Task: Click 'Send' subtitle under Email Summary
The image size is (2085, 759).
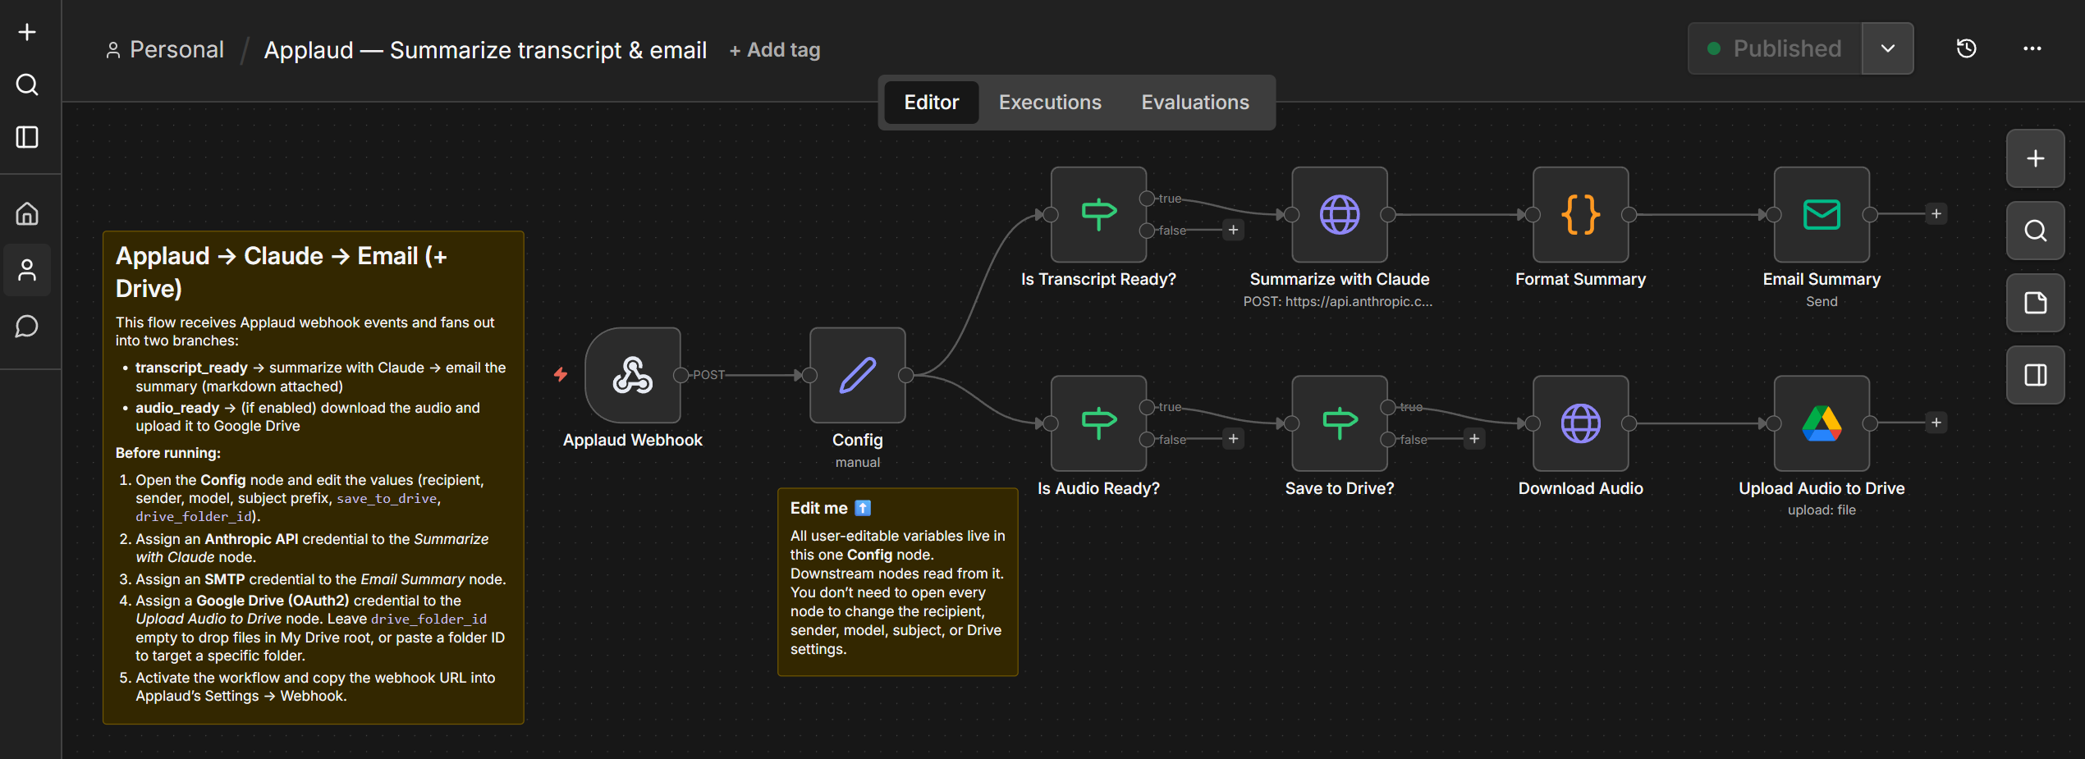Action: (x=1822, y=301)
